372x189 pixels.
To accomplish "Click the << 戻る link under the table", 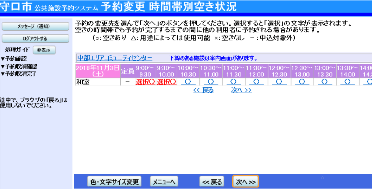I will click(x=204, y=91).
